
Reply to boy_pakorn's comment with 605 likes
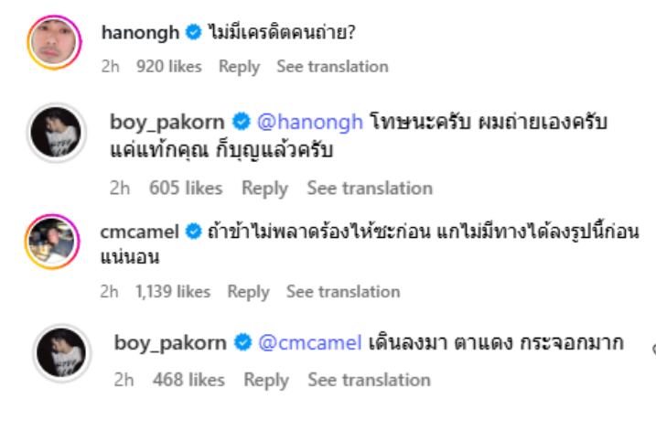point(264,189)
